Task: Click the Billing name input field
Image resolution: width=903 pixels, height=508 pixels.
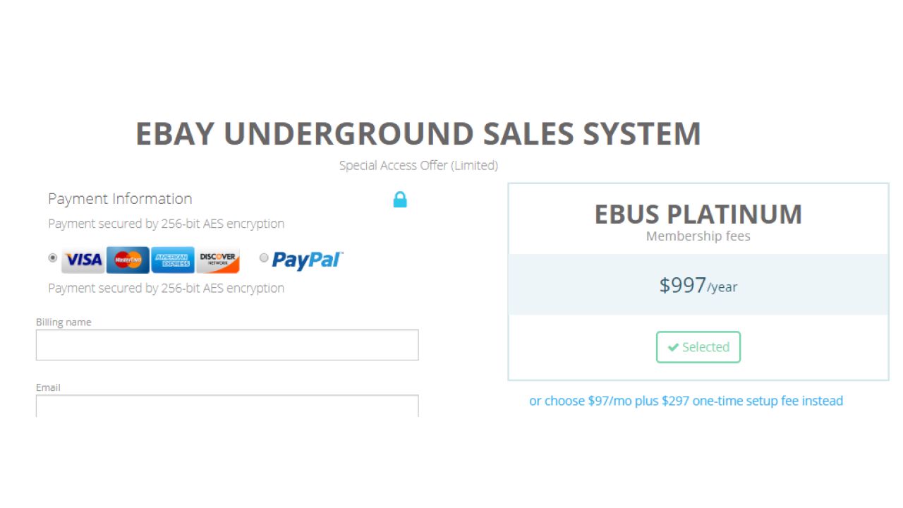Action: (227, 344)
